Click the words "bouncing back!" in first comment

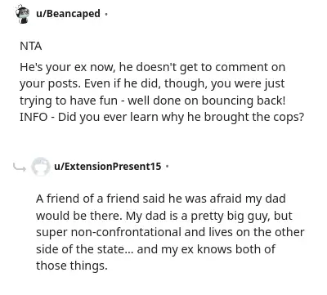tap(244, 101)
